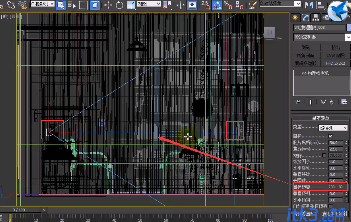
Task: Switch to the Modify command panel tab
Action: pos(305,18)
